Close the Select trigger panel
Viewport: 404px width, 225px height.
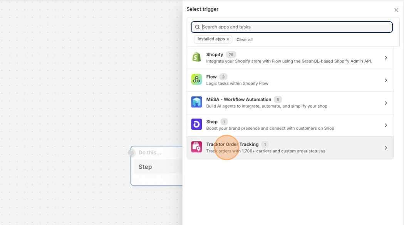click(x=396, y=10)
